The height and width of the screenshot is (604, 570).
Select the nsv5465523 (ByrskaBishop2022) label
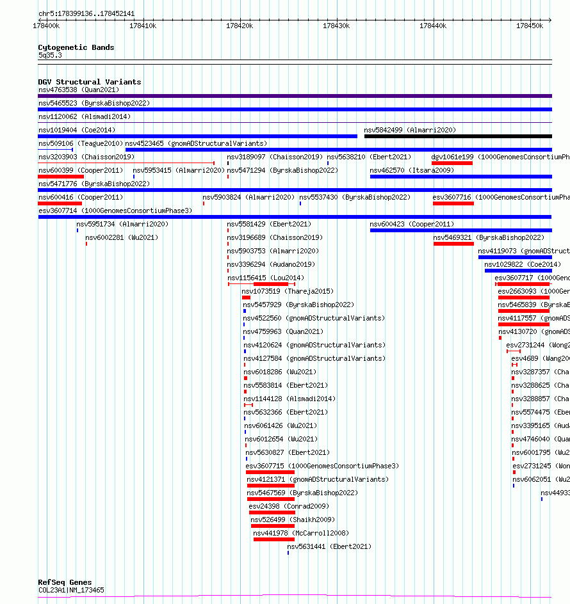94,103
